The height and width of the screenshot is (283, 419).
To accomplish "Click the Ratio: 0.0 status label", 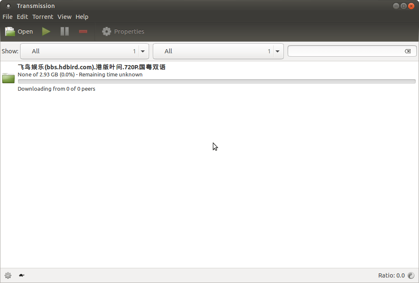I will click(x=391, y=275).
